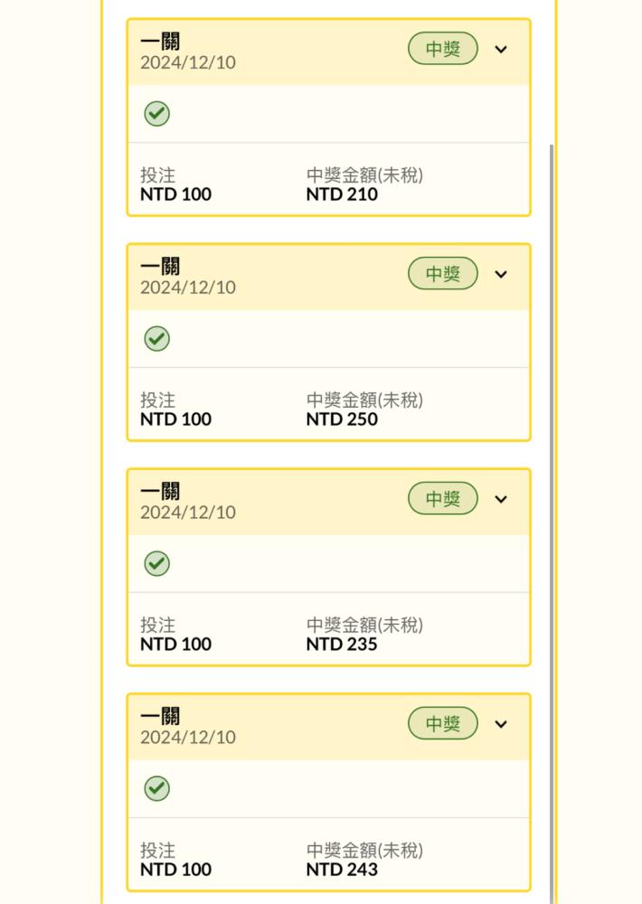This screenshot has width=642, height=904.
Task: Expand the bet card winning NTD 250
Action: tap(501, 275)
